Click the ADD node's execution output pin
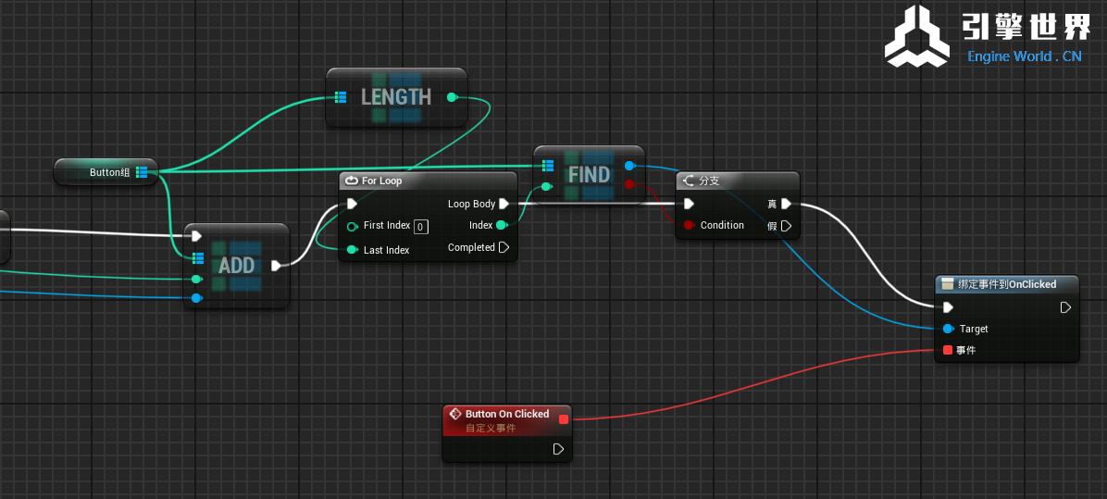 tap(276, 266)
